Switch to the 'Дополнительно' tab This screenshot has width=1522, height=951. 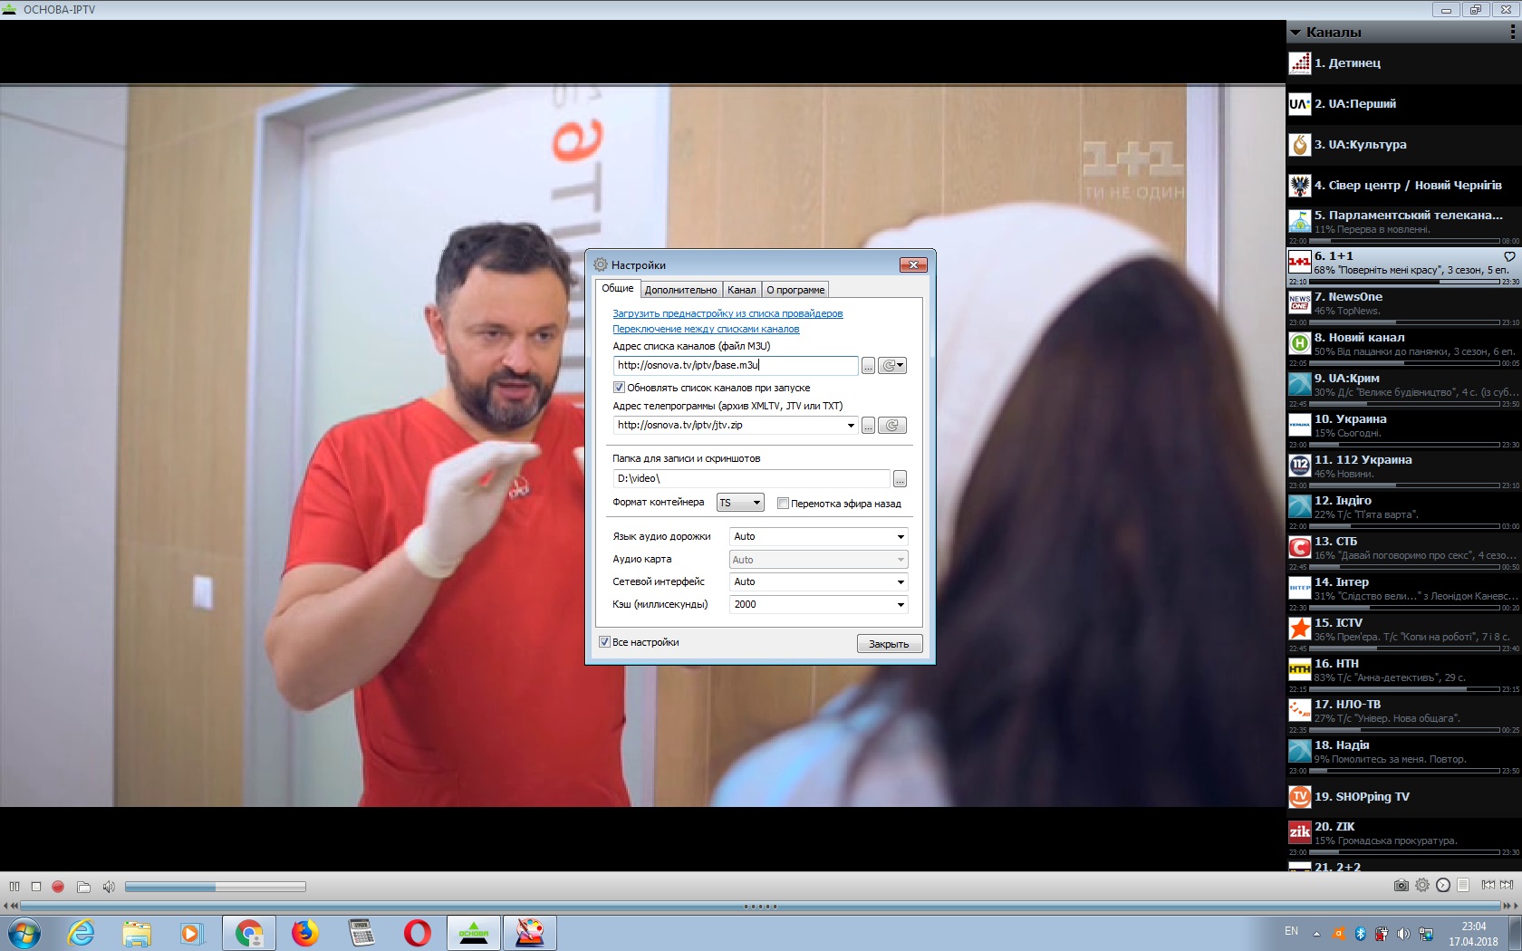[680, 290]
